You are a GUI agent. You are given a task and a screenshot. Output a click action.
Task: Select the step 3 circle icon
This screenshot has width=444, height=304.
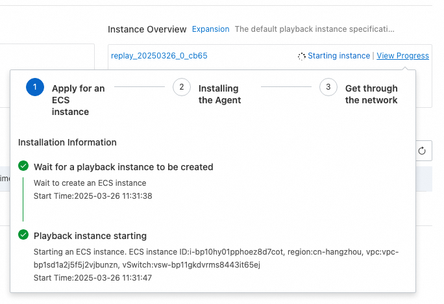pos(328,87)
